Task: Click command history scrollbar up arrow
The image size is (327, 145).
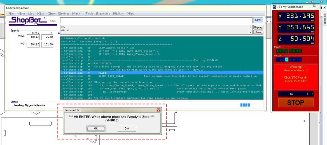Action: pos(251,27)
